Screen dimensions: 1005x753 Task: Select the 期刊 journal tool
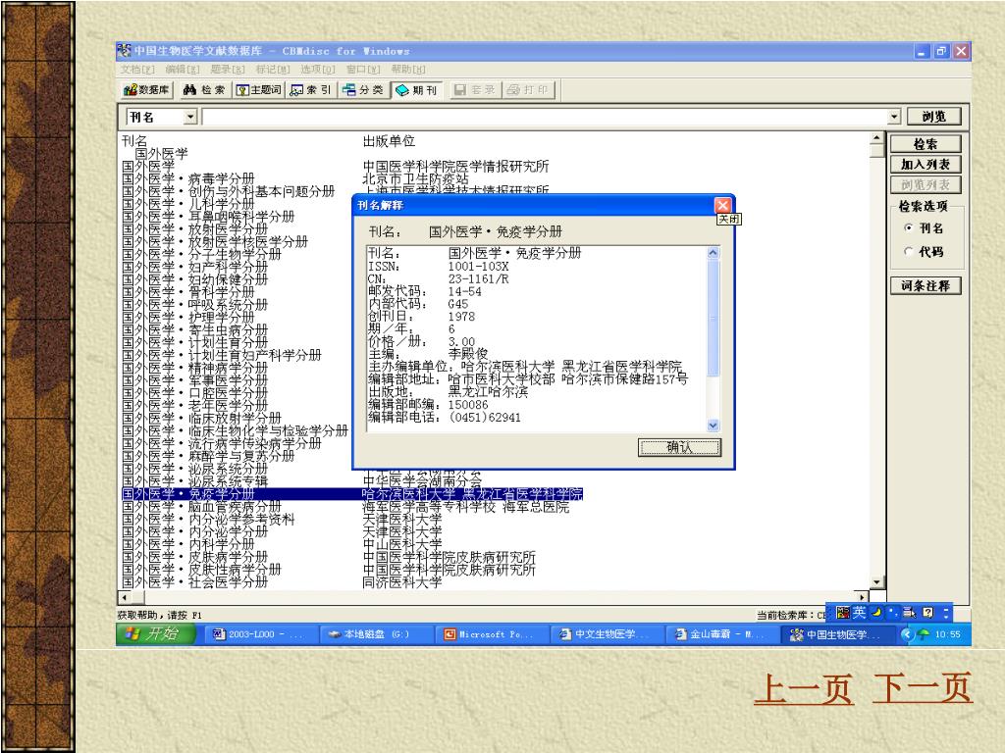pyautogui.click(x=416, y=90)
